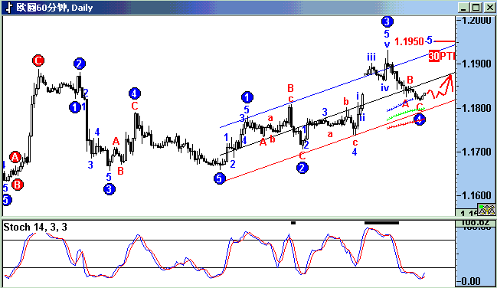Click the 1.1800 price axis label
497x288 pixels.
476,108
